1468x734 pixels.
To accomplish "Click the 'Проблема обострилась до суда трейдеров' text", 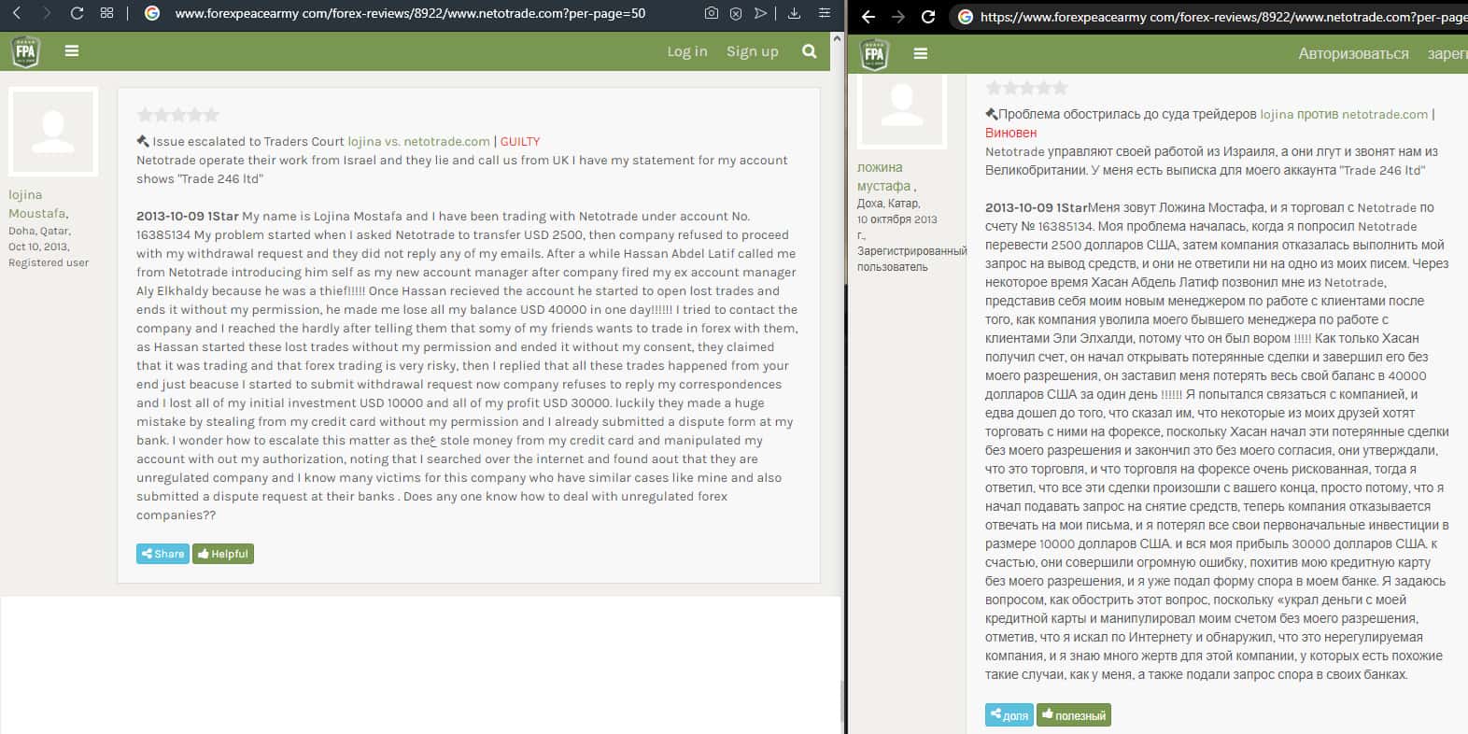I will point(1127,114).
